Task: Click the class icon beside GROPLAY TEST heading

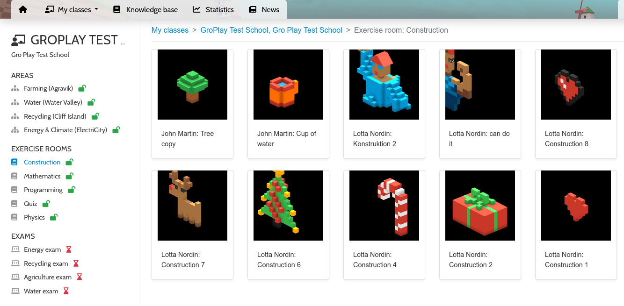Action: tap(18, 40)
